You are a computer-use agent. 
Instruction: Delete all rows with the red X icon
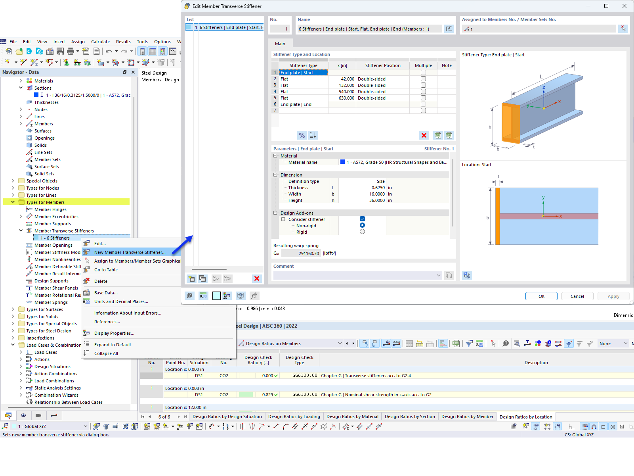tap(424, 135)
